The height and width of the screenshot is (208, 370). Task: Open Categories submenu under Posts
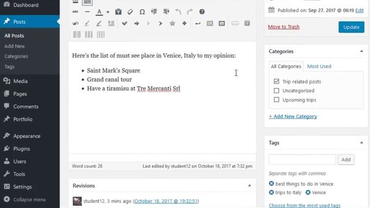point(16,57)
